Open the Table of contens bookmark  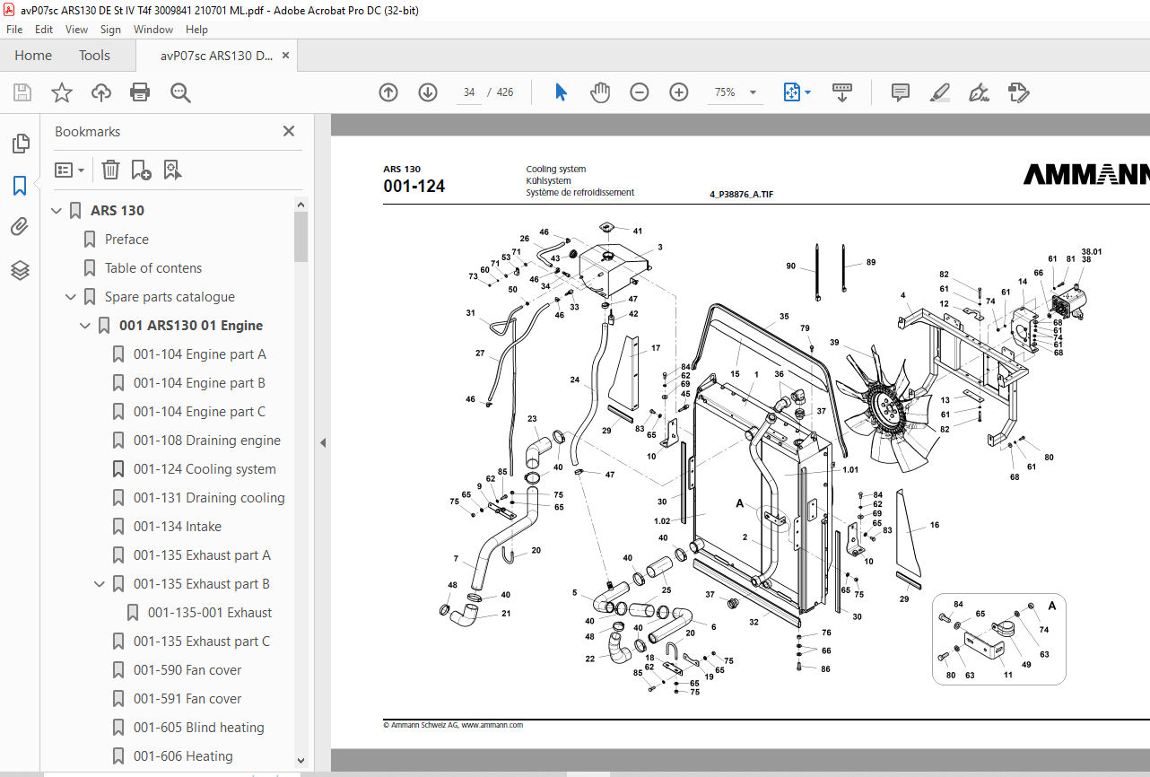[x=153, y=268]
